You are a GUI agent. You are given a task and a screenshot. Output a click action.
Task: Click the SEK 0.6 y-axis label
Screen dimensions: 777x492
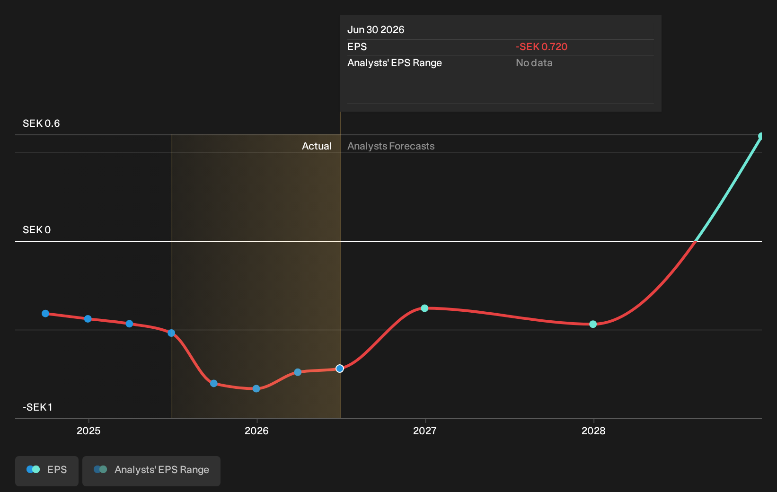click(41, 123)
